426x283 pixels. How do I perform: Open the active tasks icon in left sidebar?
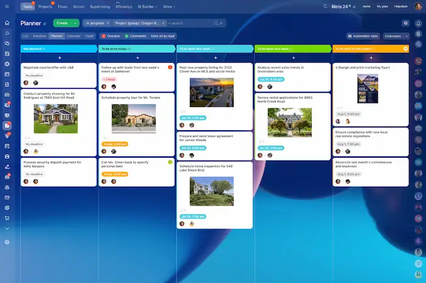7,125
